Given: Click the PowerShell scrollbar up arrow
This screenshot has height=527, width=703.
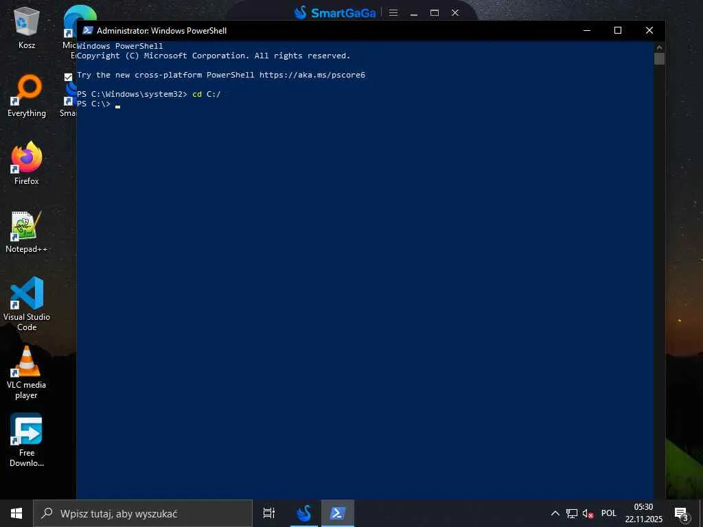Looking at the screenshot, I should pyautogui.click(x=659, y=47).
